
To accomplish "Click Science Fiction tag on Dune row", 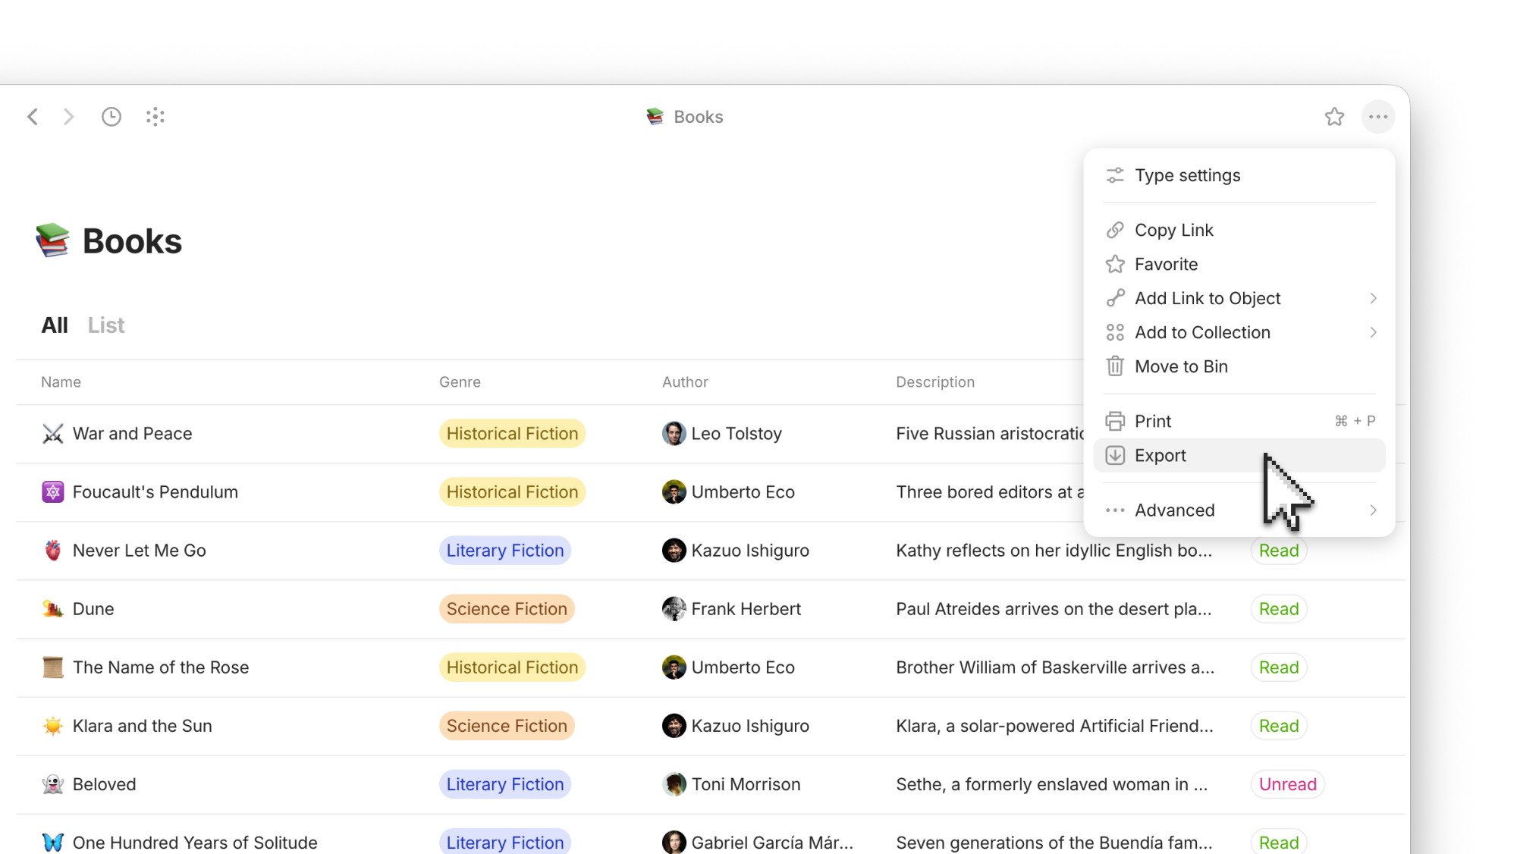I will click(x=507, y=609).
